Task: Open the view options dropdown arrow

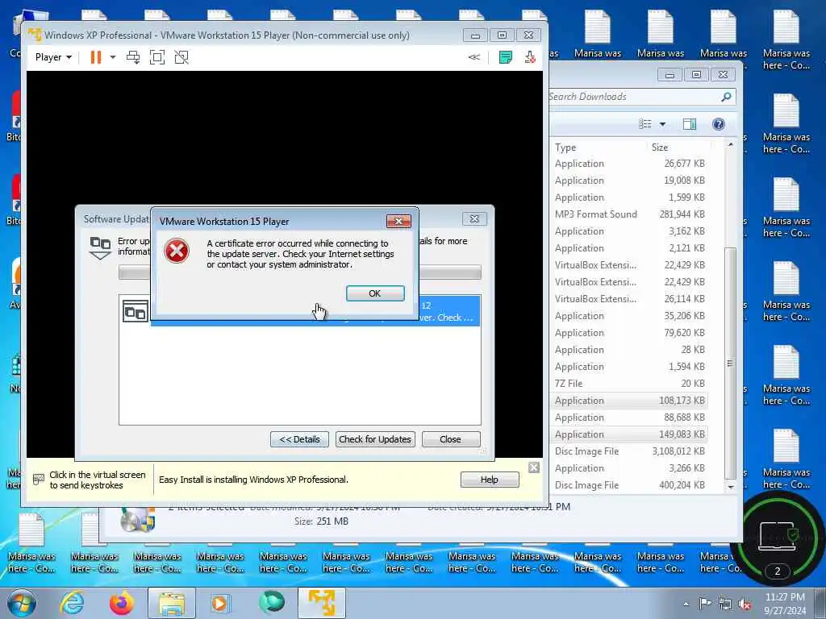Action: click(663, 124)
